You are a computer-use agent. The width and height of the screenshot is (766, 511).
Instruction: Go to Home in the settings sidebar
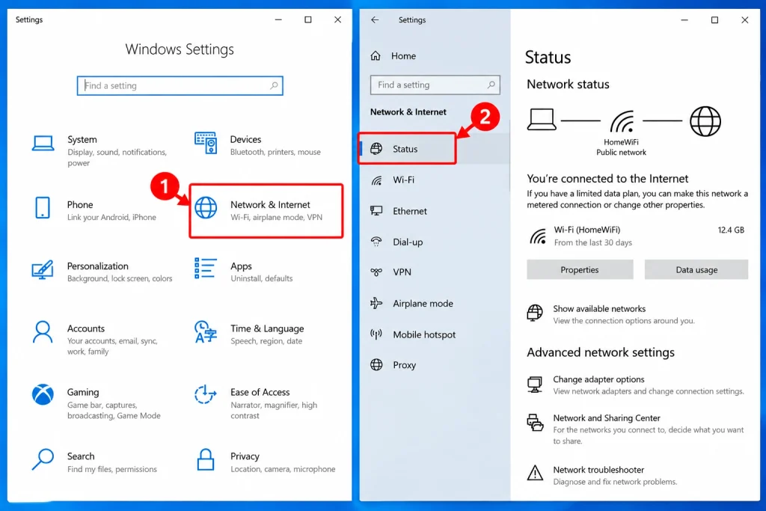403,55
